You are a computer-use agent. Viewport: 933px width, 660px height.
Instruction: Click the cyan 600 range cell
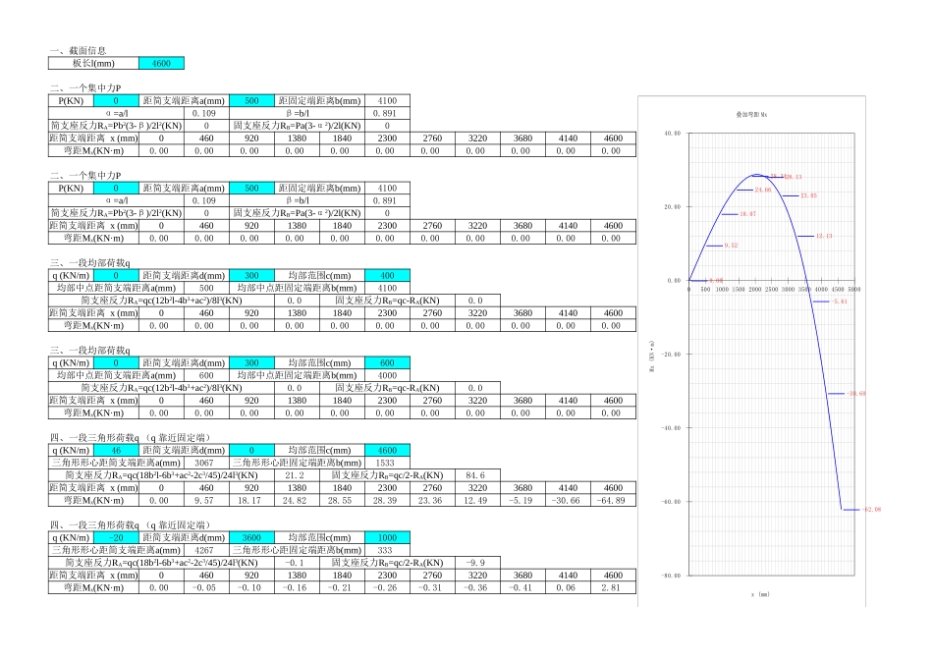coord(387,363)
